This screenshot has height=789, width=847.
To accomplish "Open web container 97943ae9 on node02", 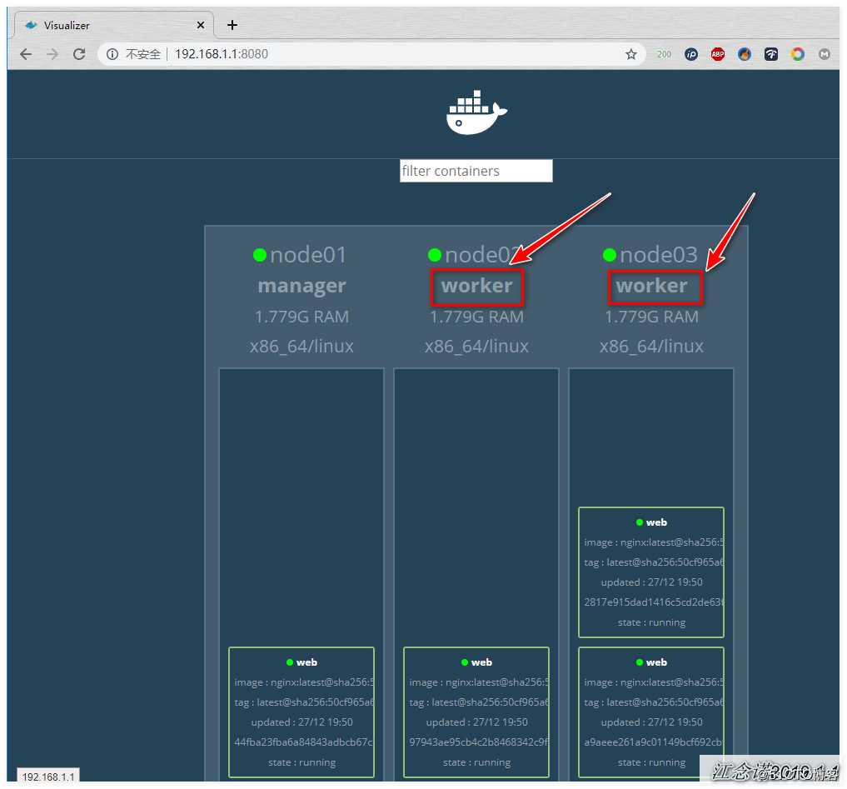I will (x=476, y=712).
